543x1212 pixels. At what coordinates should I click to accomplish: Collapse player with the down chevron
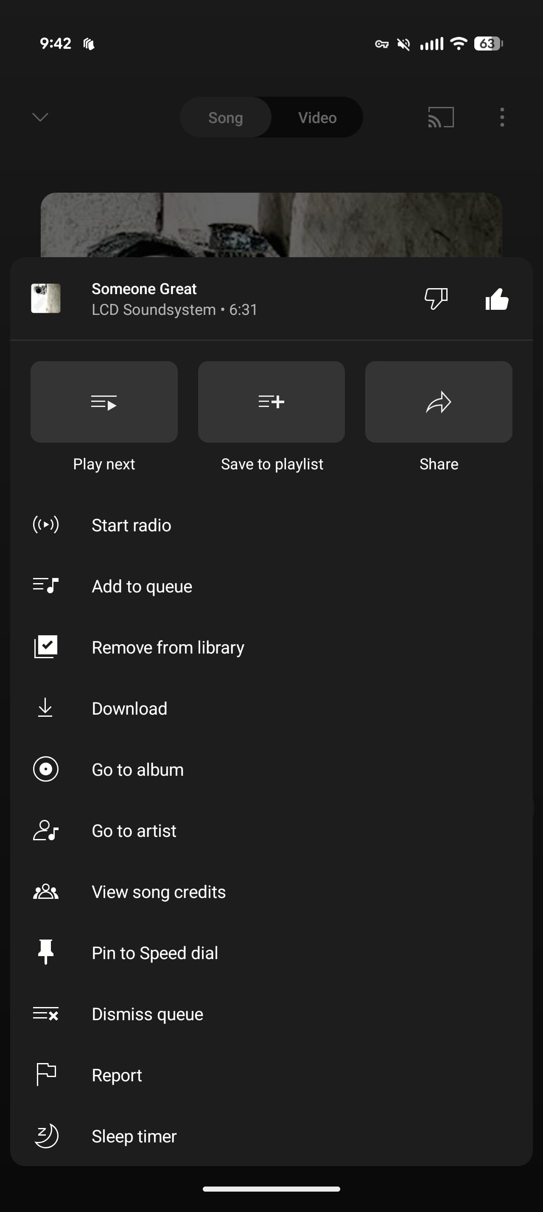[40, 117]
